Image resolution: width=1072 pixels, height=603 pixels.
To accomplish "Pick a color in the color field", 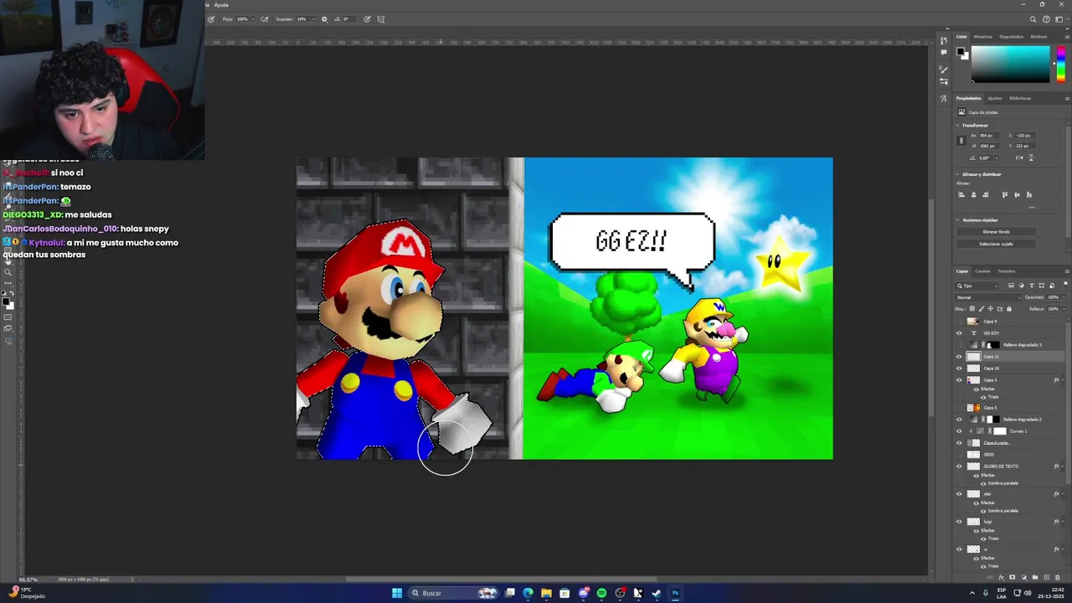I will click(x=1010, y=64).
